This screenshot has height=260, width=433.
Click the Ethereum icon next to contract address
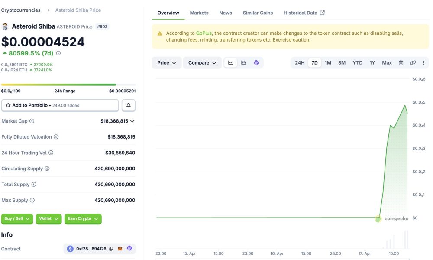coord(70,249)
